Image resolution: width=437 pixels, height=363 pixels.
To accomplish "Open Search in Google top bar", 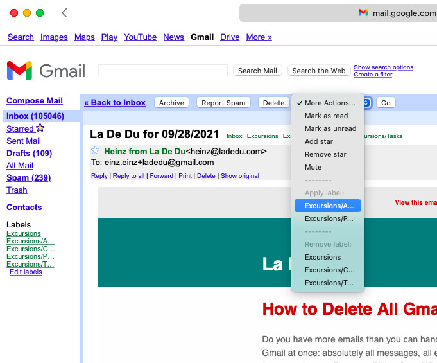I will point(21,37).
